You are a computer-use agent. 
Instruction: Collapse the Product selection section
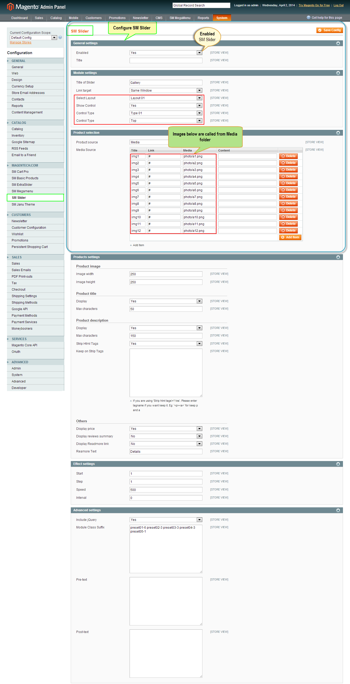pyautogui.click(x=338, y=133)
